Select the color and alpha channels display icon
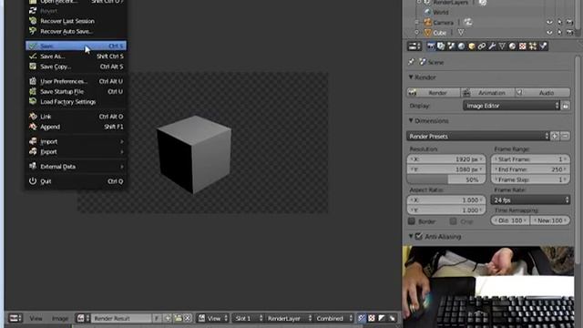583x328 pixels. coord(362,318)
